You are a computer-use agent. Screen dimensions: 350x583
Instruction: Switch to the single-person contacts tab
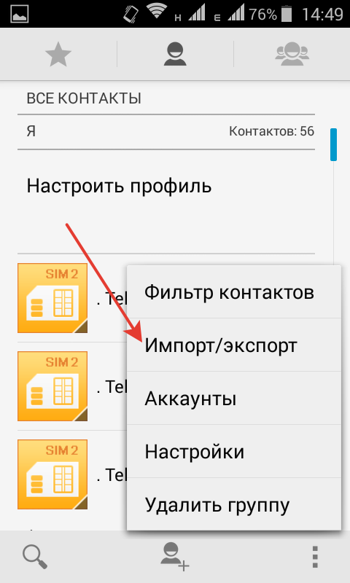(175, 54)
